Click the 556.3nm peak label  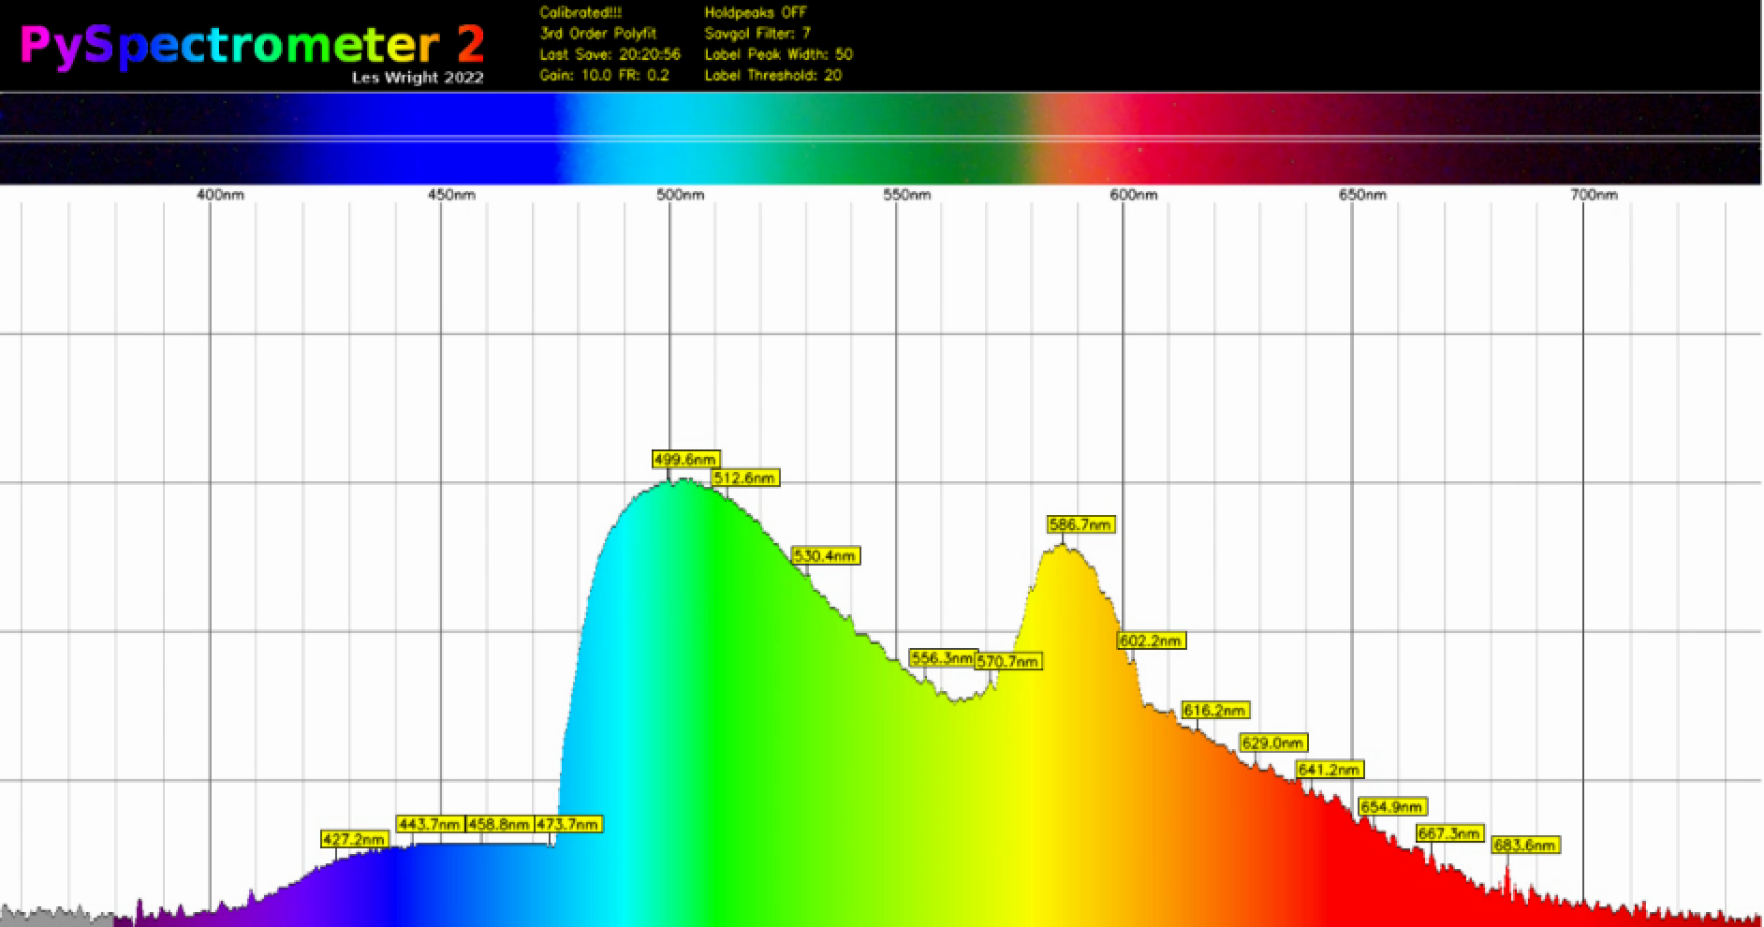click(943, 657)
